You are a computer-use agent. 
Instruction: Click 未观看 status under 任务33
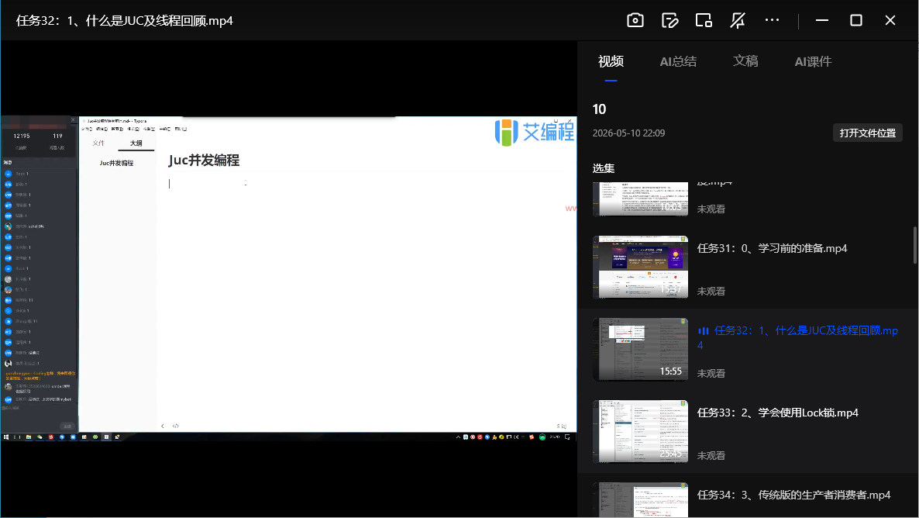tap(711, 456)
